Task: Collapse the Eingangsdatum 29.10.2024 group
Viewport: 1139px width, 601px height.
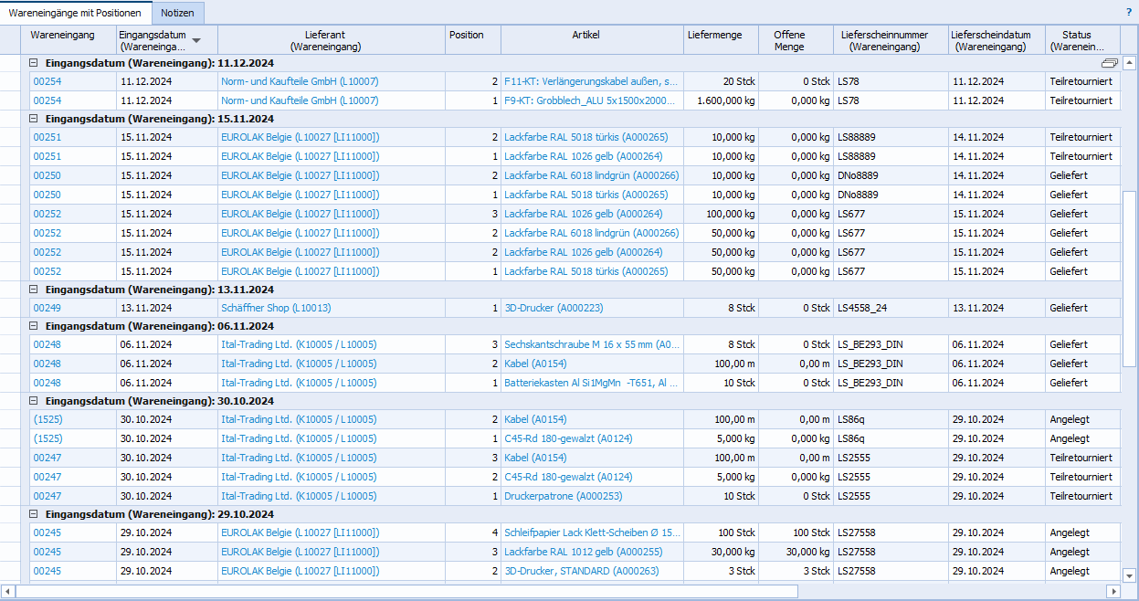Action: 35,513
